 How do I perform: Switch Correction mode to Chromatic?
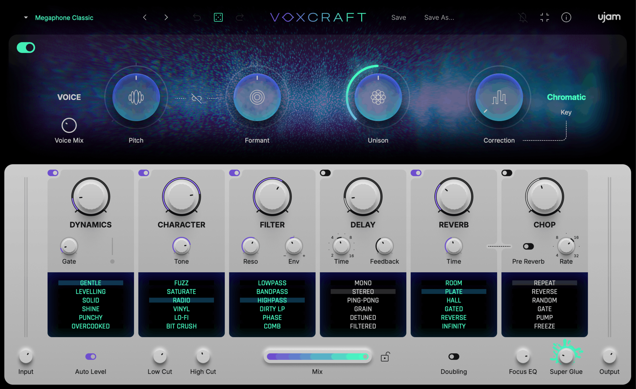coord(566,97)
